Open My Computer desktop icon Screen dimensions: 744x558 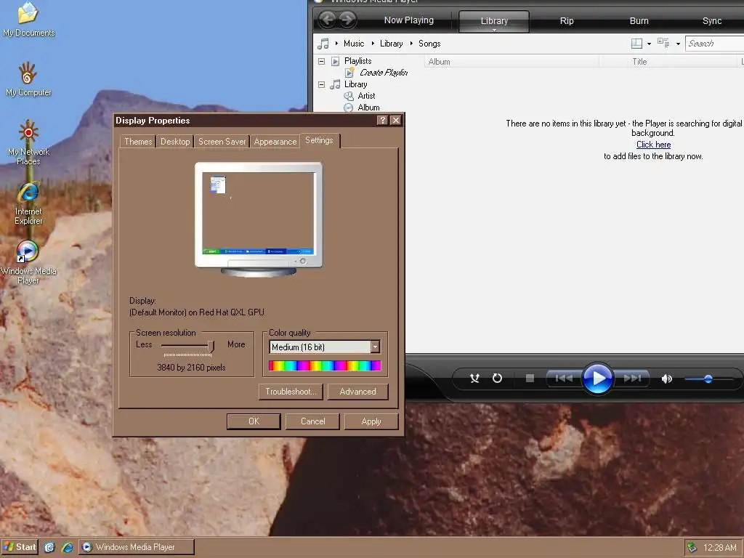(x=28, y=79)
